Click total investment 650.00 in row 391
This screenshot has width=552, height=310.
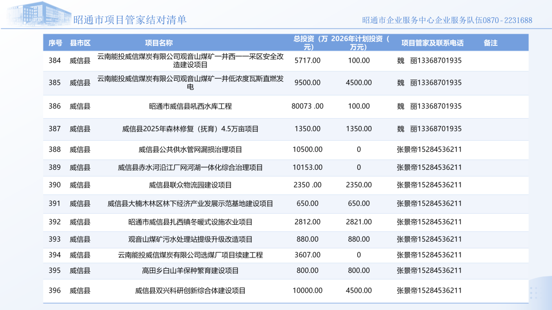click(x=307, y=203)
